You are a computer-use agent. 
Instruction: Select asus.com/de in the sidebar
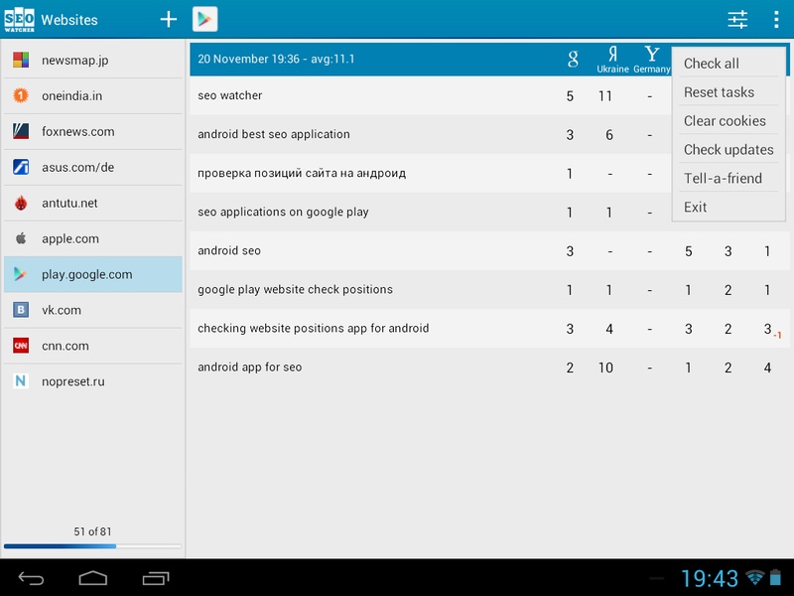pyautogui.click(x=93, y=167)
